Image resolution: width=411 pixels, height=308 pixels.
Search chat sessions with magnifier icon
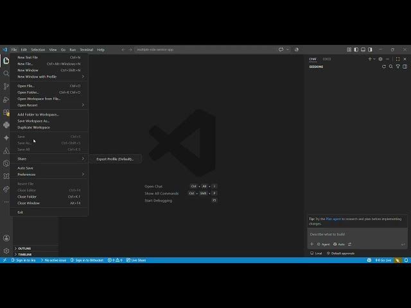click(391, 67)
